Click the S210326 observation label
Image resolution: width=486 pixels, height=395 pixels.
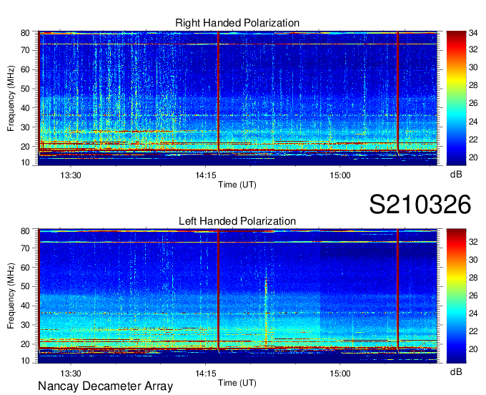pos(420,205)
